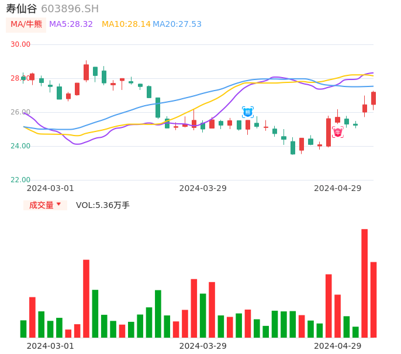The image size is (401, 354).
Task: Click the 2024-04-29 date label under the volume chart
Action: 338,346
